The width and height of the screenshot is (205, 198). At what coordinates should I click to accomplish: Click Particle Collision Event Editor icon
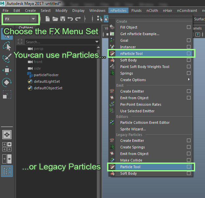click(112, 122)
